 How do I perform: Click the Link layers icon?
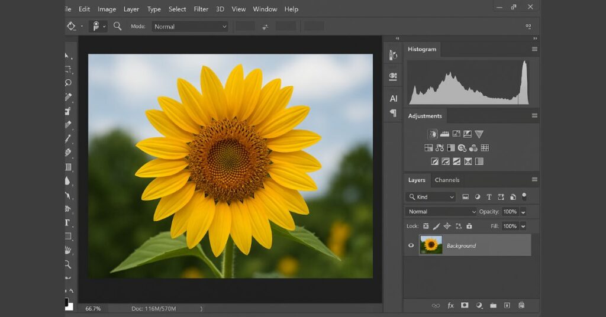click(436, 305)
